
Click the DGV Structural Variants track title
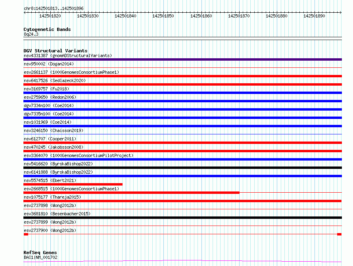pos(56,51)
